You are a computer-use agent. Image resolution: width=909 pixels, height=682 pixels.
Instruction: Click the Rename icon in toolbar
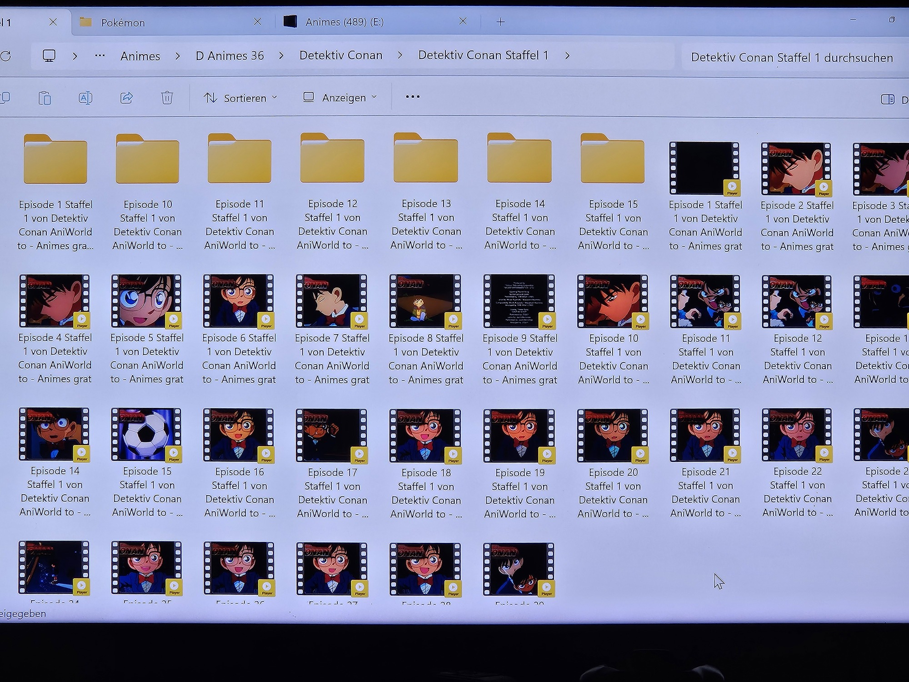(85, 97)
